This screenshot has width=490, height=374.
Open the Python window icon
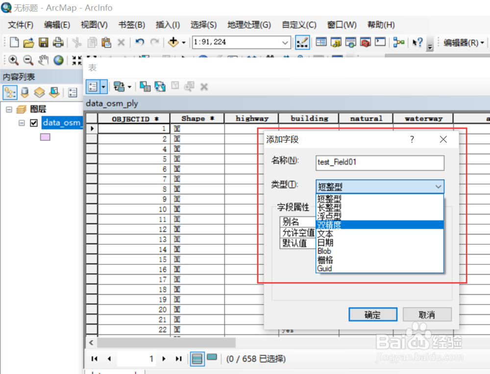(x=380, y=42)
